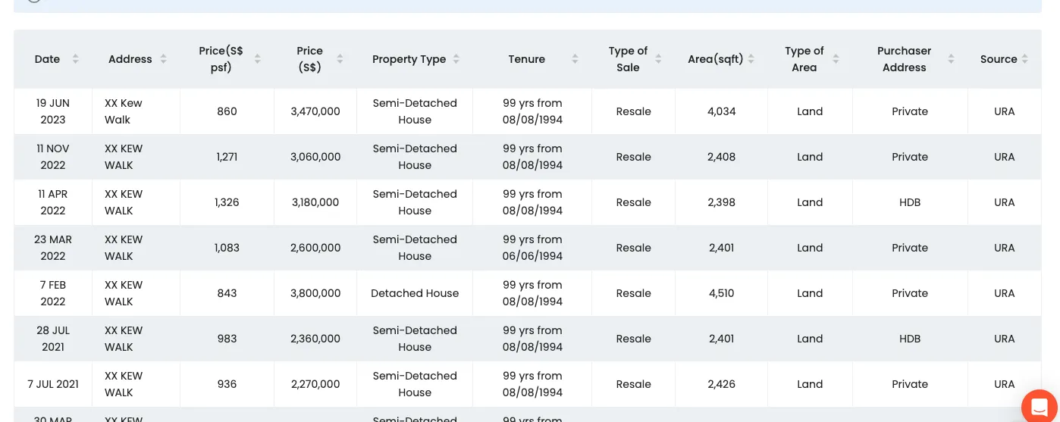Open the orange chat widget

[1040, 405]
